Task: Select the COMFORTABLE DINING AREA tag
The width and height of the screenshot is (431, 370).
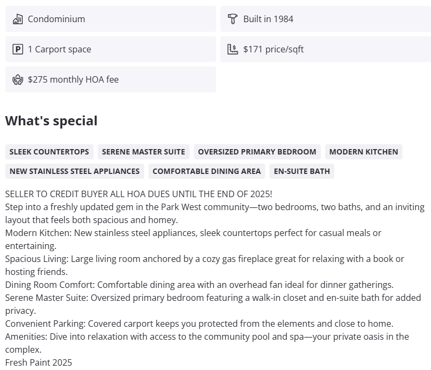Action: point(206,171)
